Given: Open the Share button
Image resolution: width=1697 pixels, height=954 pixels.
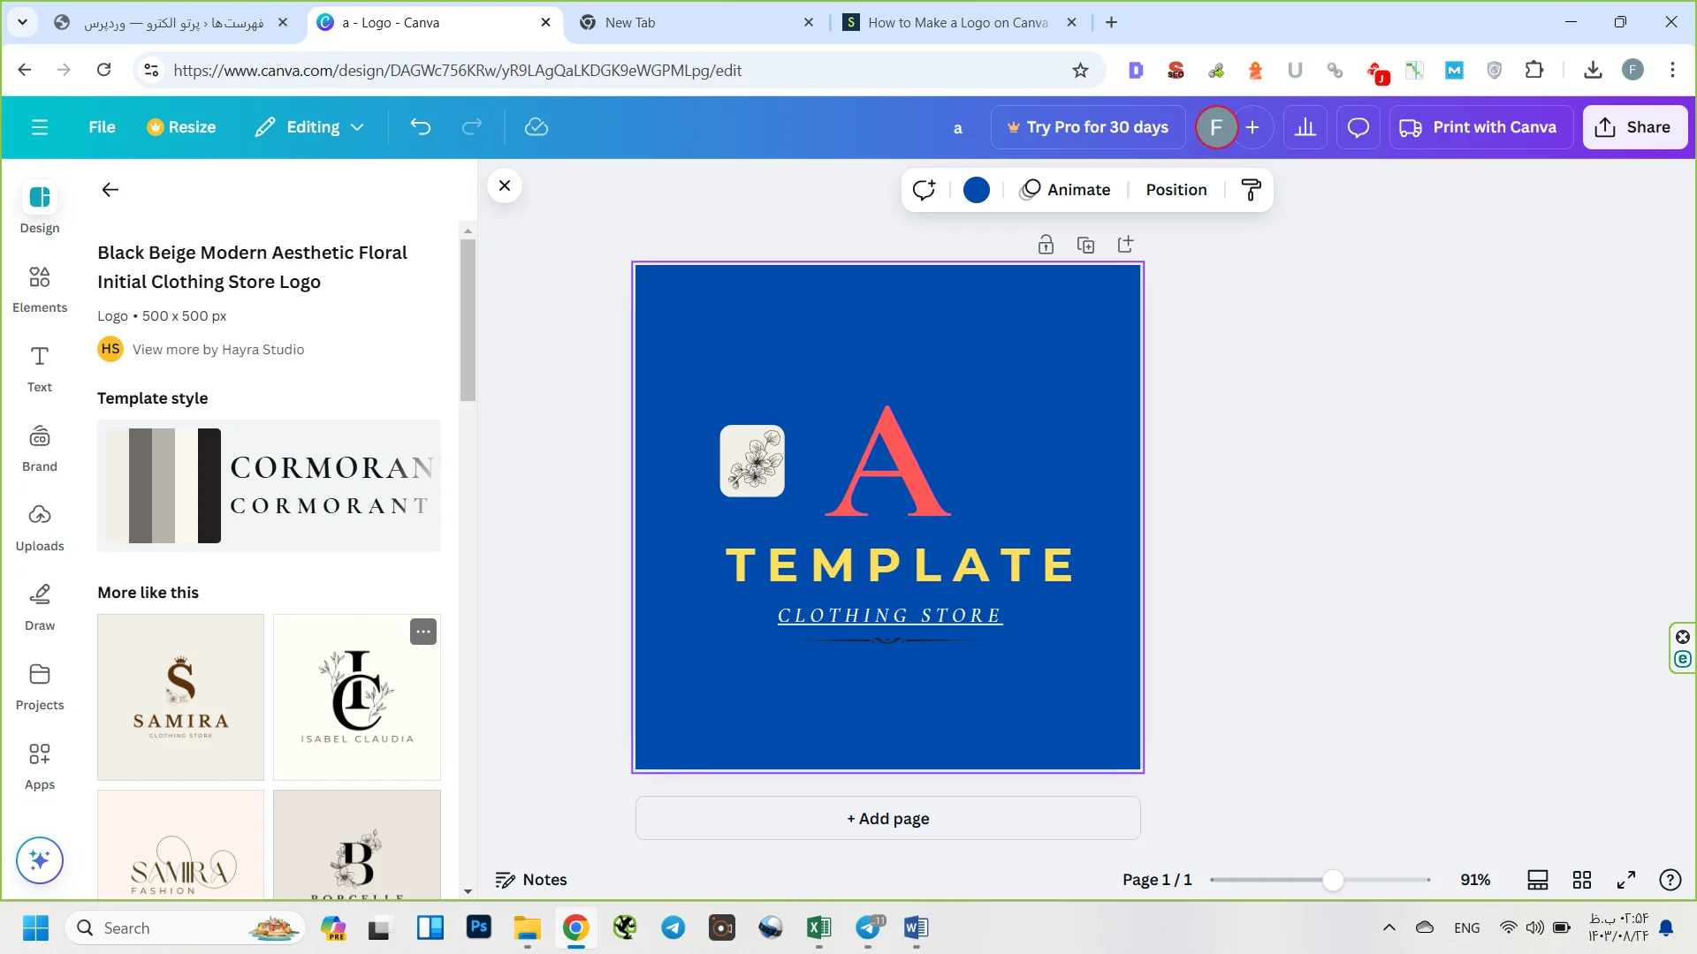Looking at the screenshot, I should pyautogui.click(x=1634, y=127).
